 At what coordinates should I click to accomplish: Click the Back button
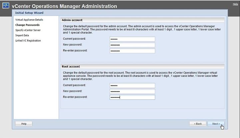pyautogui.click(x=198, y=124)
